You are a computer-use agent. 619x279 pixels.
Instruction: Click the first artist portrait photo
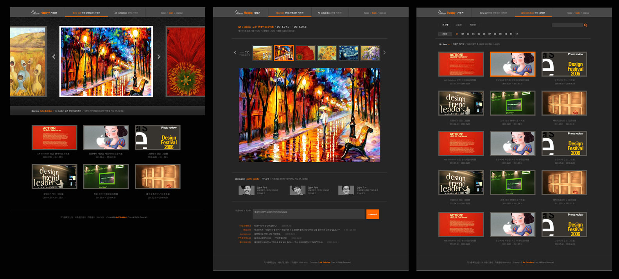coord(246,190)
